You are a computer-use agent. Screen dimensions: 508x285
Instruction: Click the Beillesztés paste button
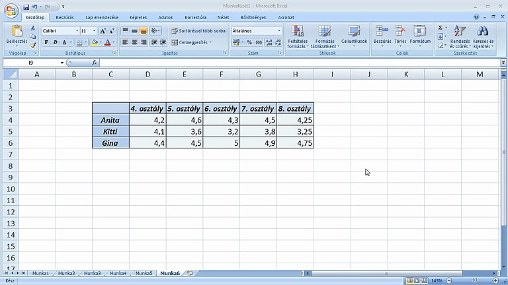[x=17, y=36]
